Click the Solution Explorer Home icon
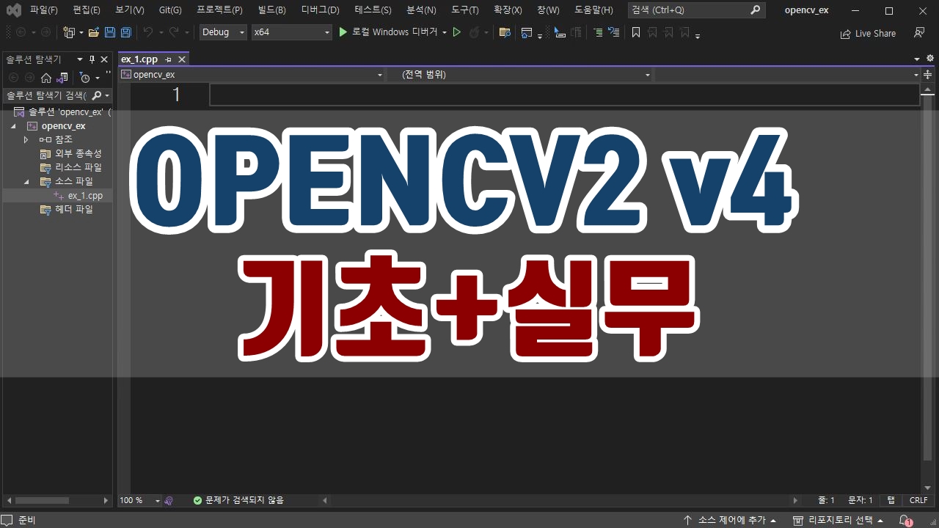 (46, 78)
